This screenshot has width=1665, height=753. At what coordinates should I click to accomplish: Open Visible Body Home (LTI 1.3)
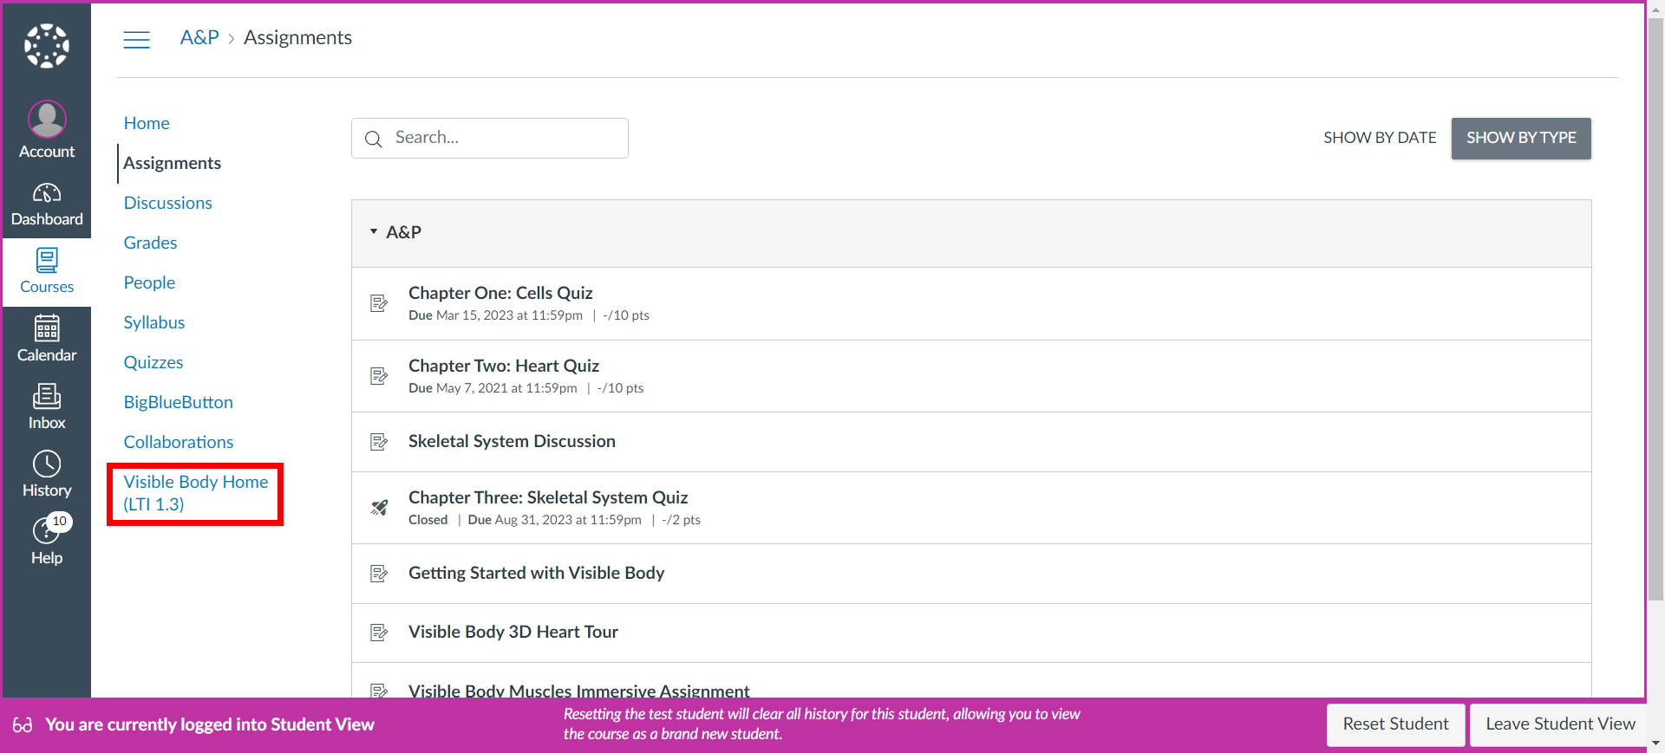click(x=195, y=493)
